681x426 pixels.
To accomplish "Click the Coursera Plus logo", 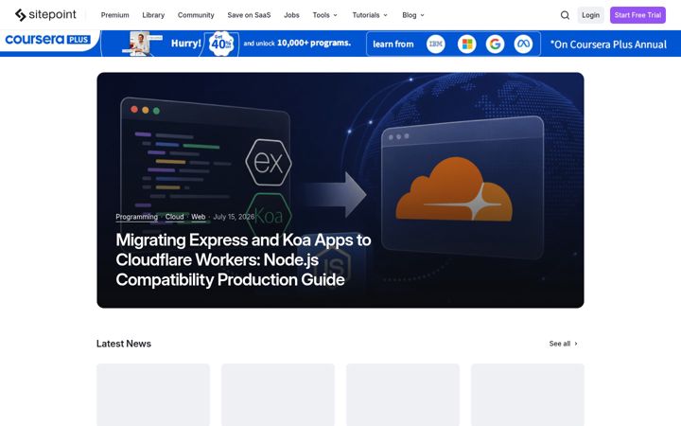I will coord(48,40).
